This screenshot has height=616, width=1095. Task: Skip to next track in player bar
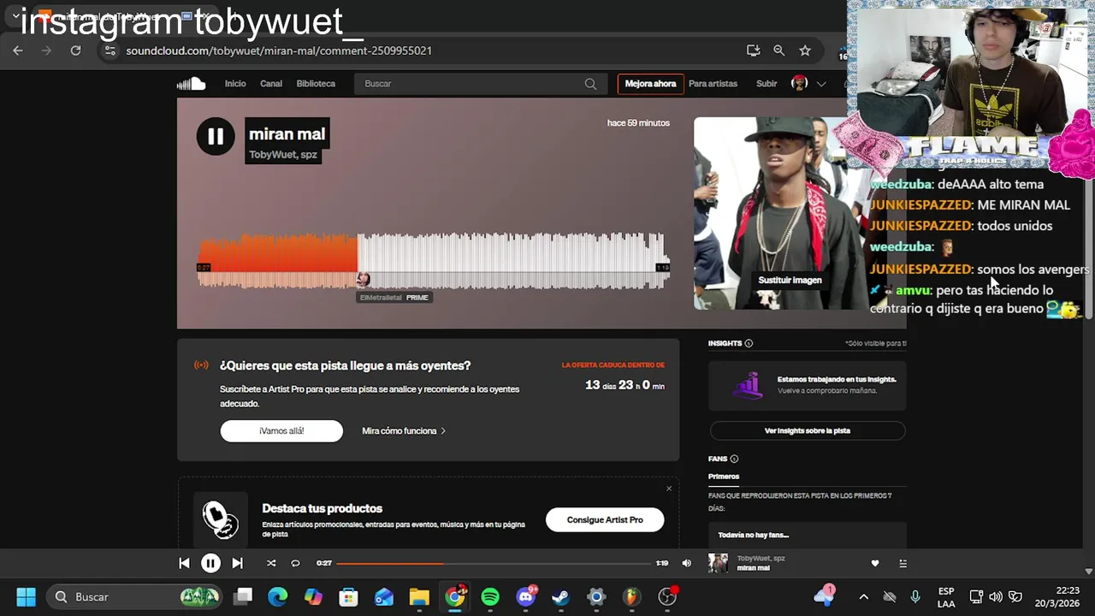click(x=237, y=563)
